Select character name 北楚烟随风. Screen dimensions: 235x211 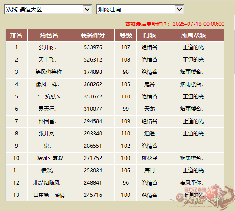tap(47, 183)
